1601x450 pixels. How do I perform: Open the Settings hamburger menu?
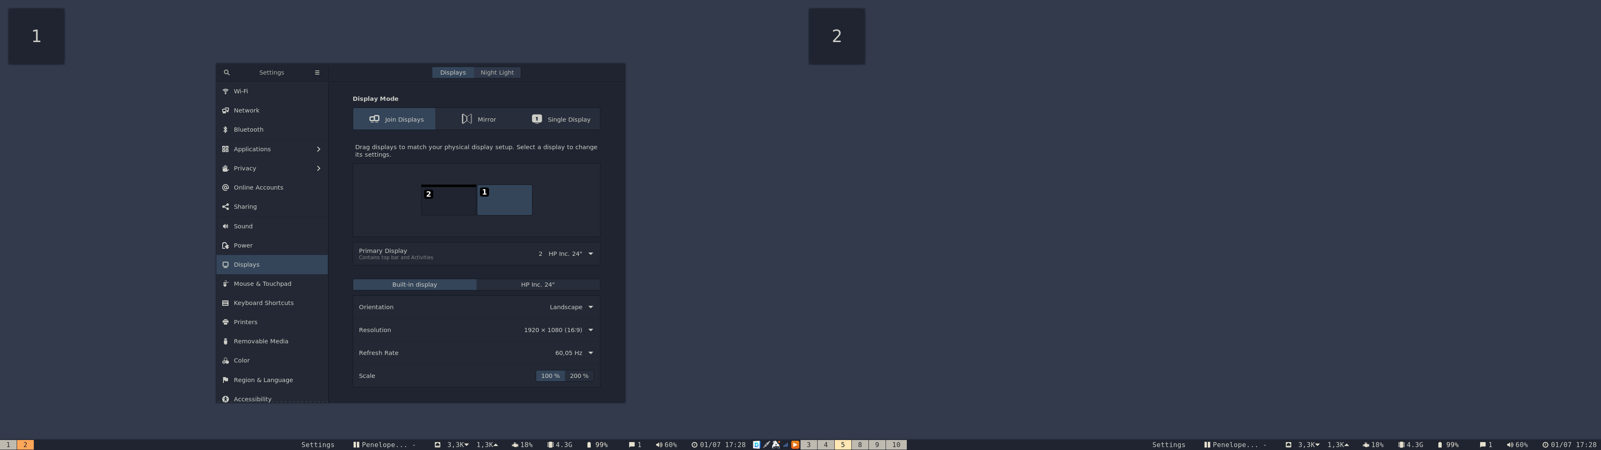[x=317, y=73]
